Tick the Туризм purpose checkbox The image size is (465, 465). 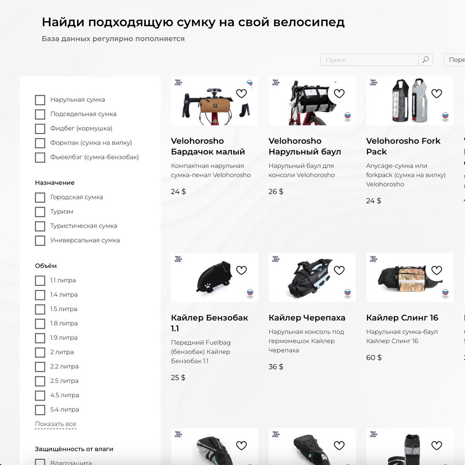pyautogui.click(x=40, y=212)
